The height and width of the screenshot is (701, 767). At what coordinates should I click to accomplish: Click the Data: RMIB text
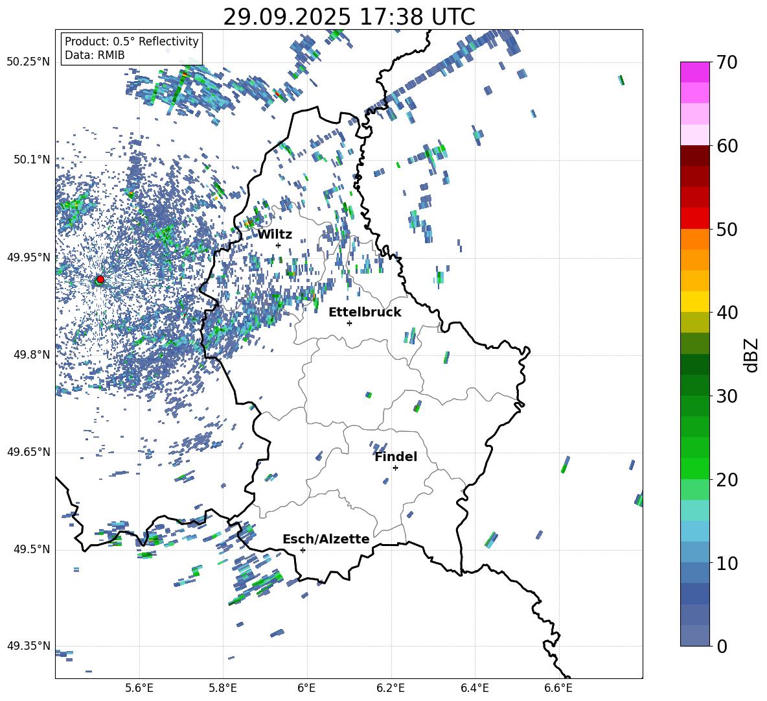click(95, 55)
